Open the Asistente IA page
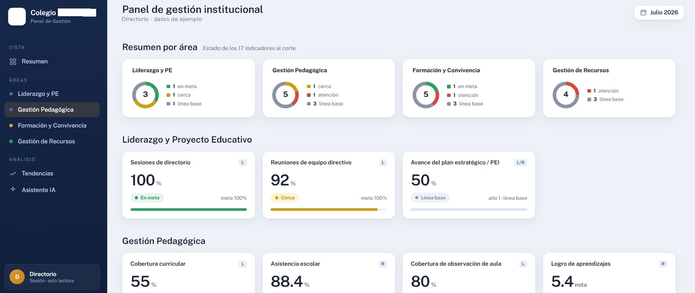This screenshot has height=293, width=695. tap(52, 190)
